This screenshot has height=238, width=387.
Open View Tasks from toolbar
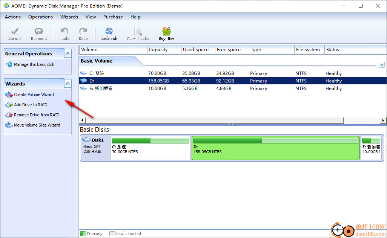tap(138, 34)
